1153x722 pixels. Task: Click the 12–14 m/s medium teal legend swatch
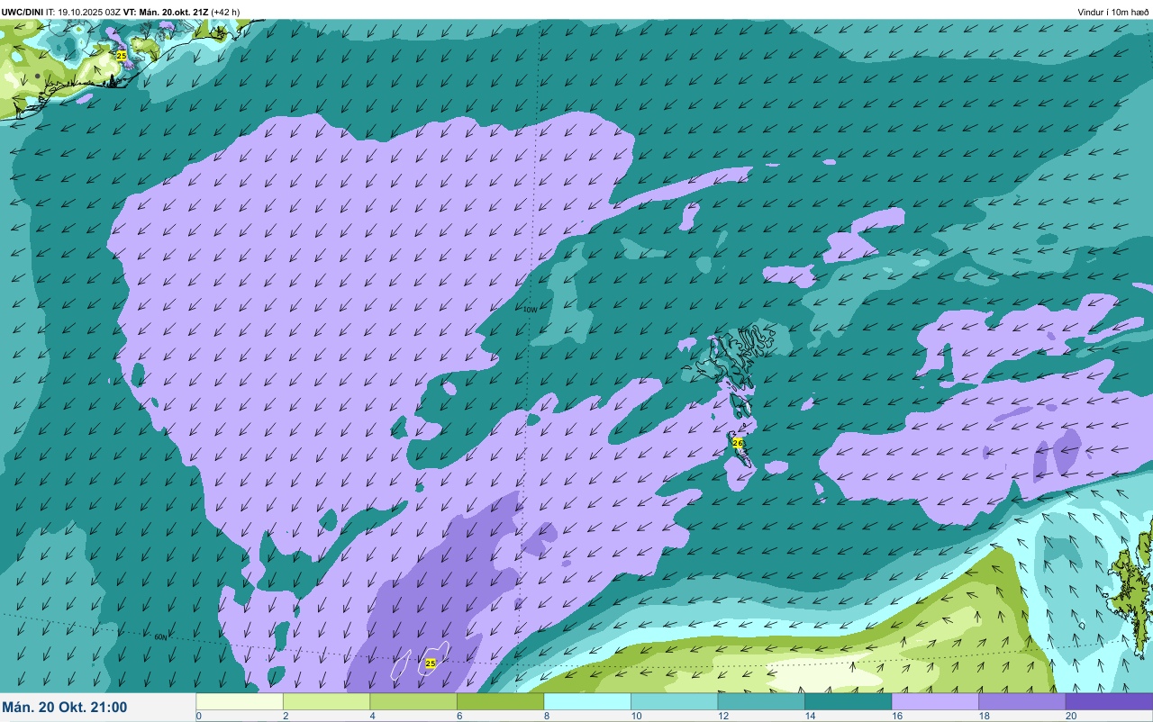[761, 701]
